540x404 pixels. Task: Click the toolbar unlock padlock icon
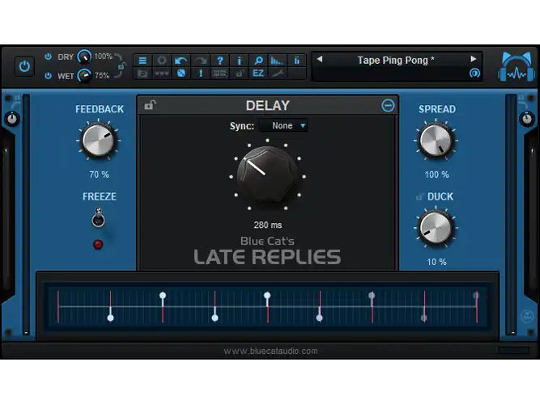point(239,73)
